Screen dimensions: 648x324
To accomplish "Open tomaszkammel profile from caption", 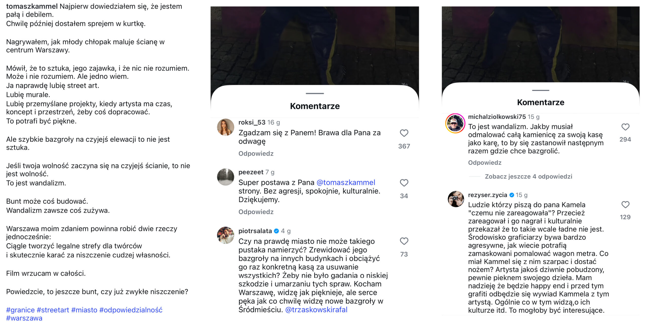I will click(x=32, y=6).
